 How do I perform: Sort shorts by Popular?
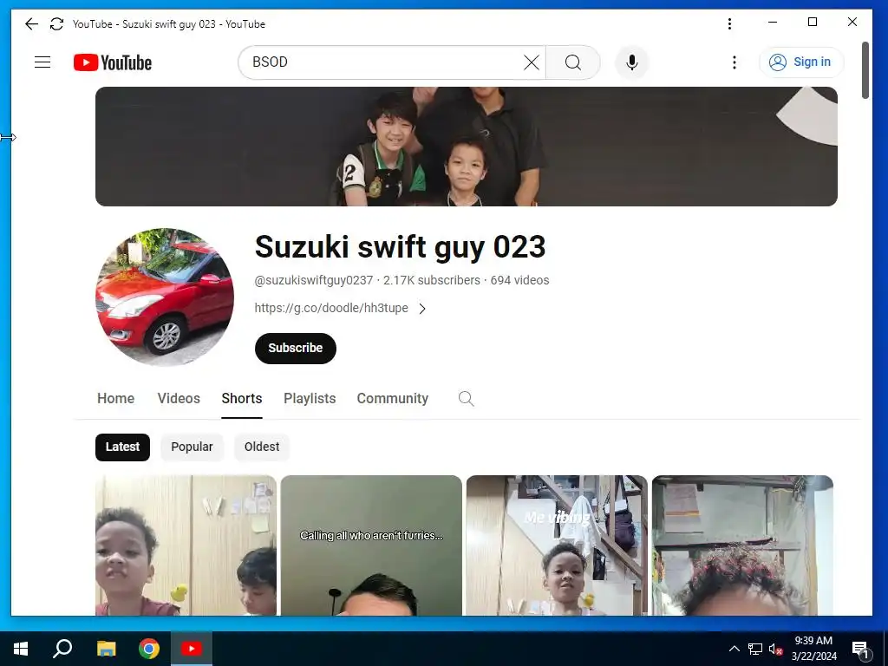192,447
